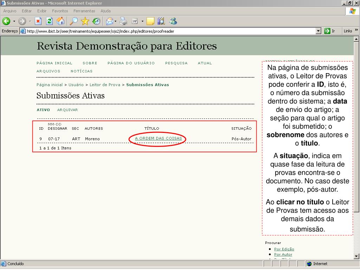
Task: Open Forward button history dropdown arrow
Action: pyautogui.click(x=30, y=21)
